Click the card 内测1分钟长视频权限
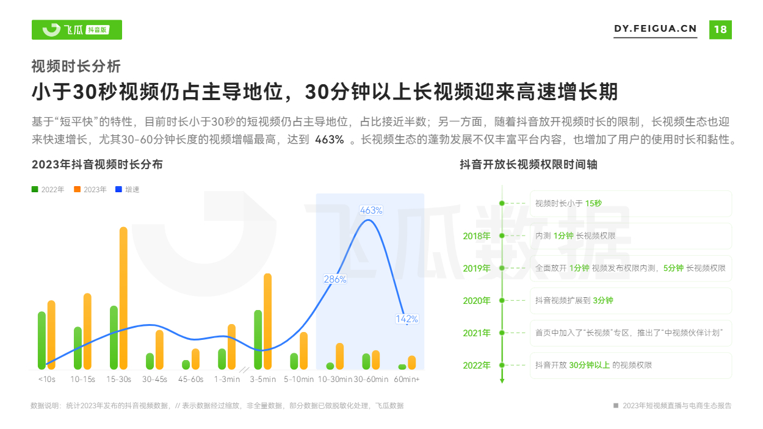The image size is (763, 429). pos(631,236)
